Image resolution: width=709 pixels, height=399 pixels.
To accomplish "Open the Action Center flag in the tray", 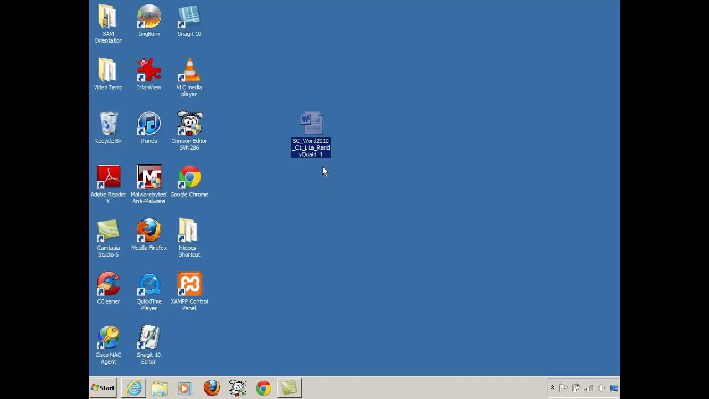I will (x=563, y=388).
